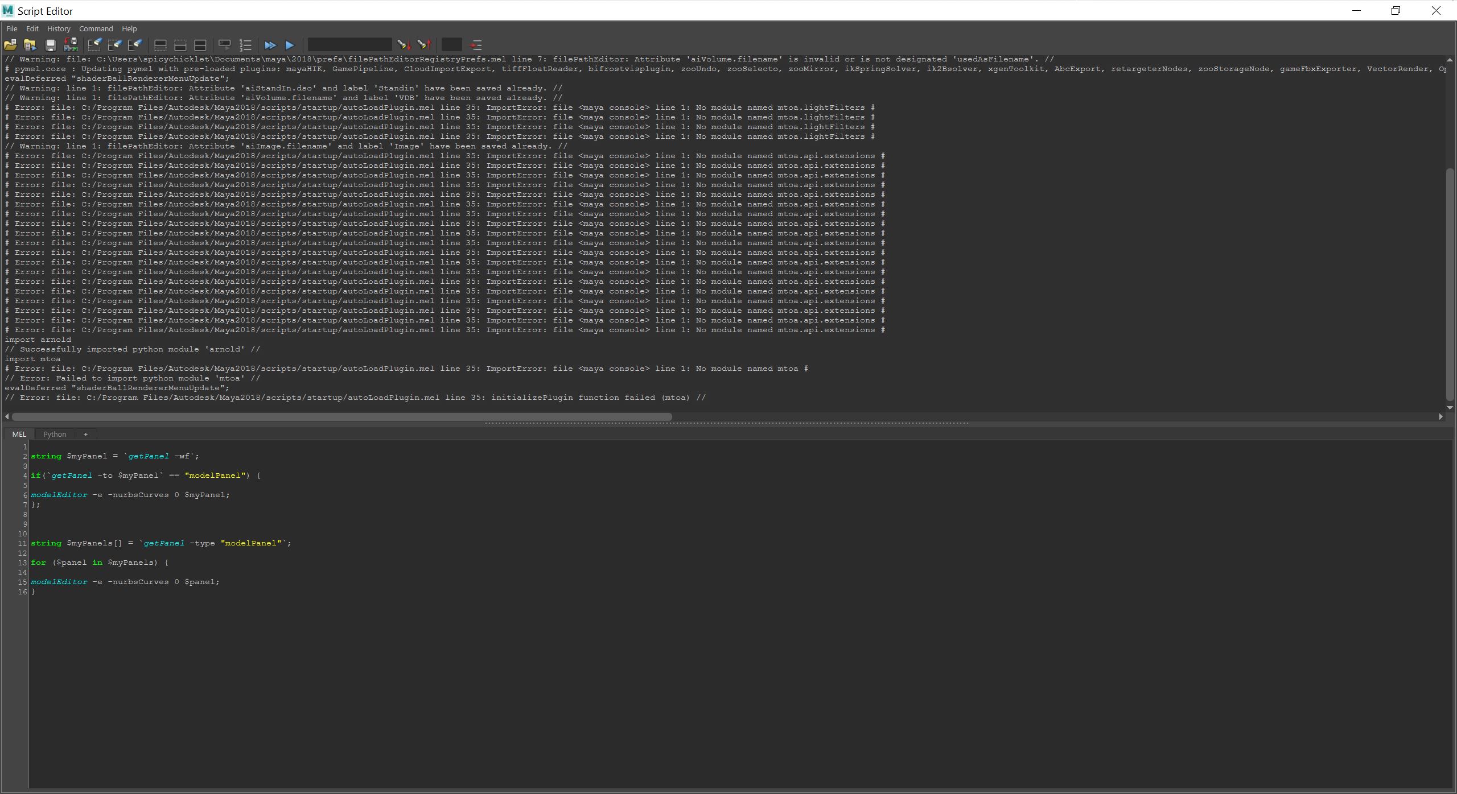
Task: Run the script using the single Execute arrow
Action: [x=290, y=45]
